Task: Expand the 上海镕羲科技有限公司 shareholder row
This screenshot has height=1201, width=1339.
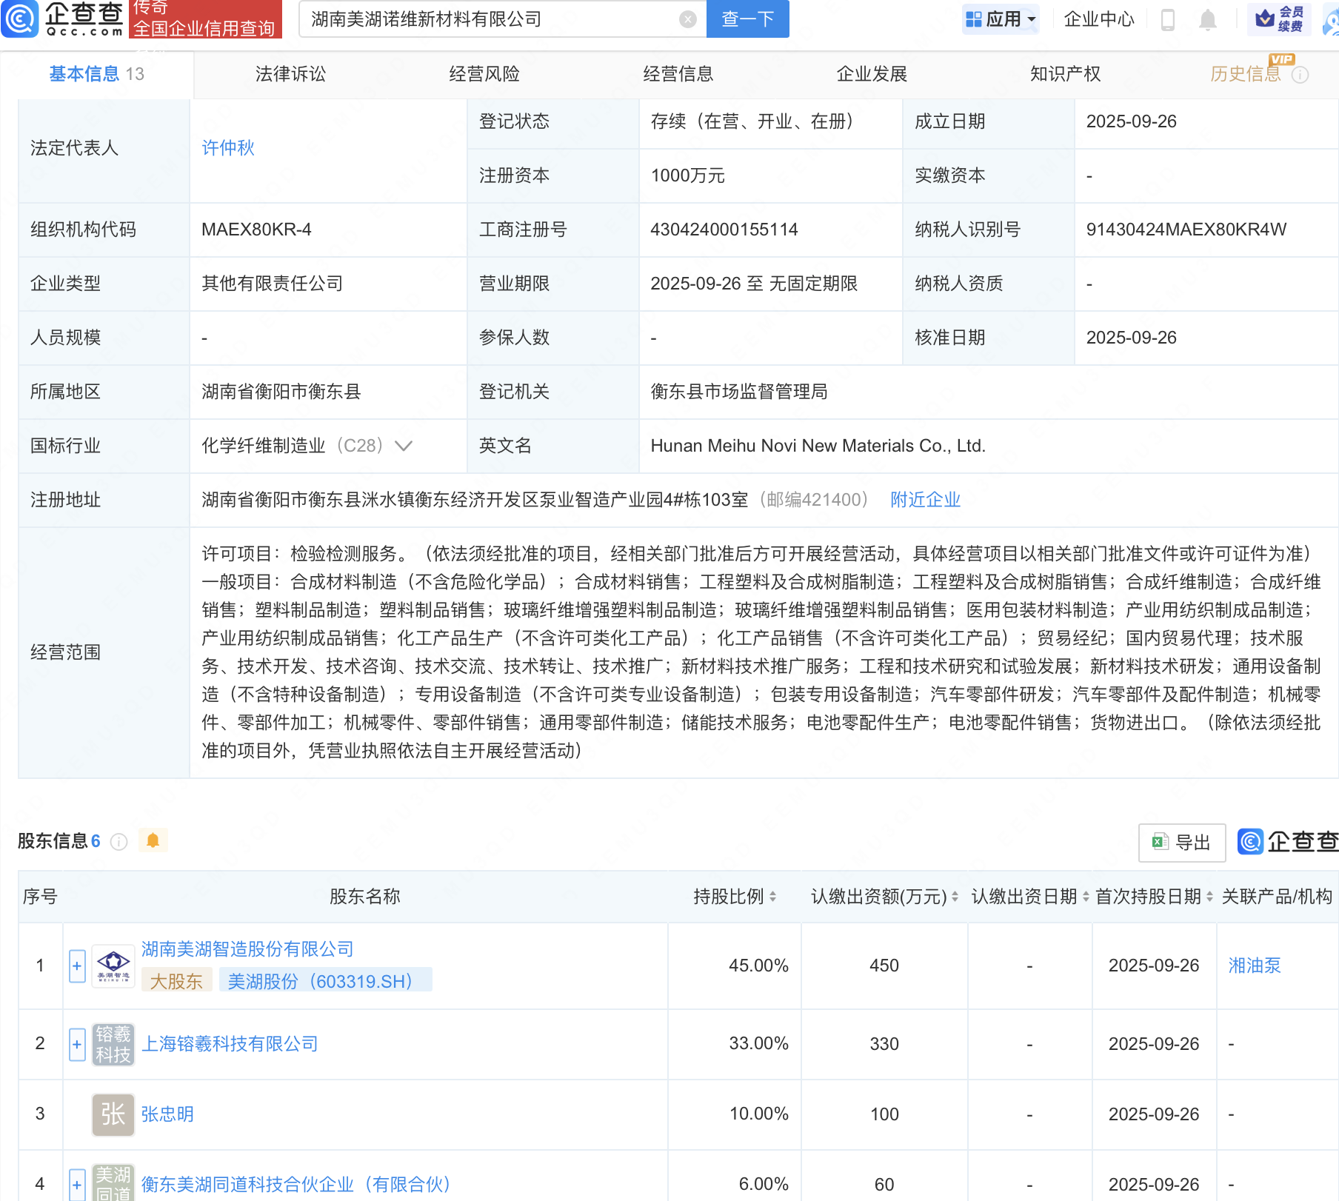Action: (77, 1044)
